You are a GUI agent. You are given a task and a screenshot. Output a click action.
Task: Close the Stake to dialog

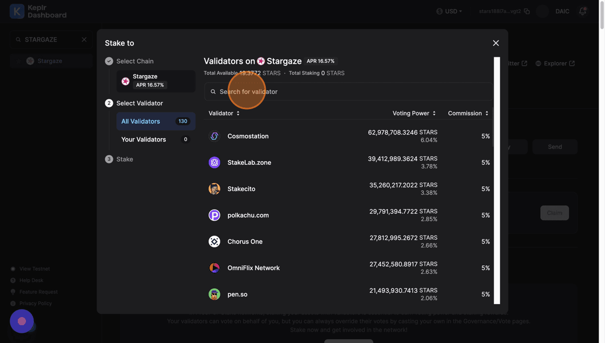(496, 43)
